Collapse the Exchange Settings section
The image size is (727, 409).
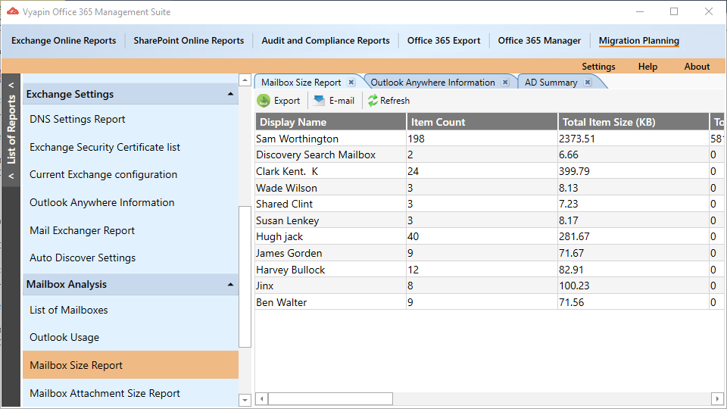coord(230,94)
